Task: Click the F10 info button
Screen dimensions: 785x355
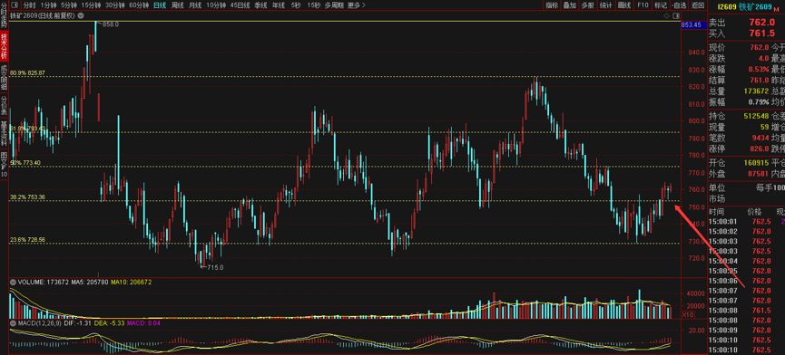Action: [x=643, y=5]
